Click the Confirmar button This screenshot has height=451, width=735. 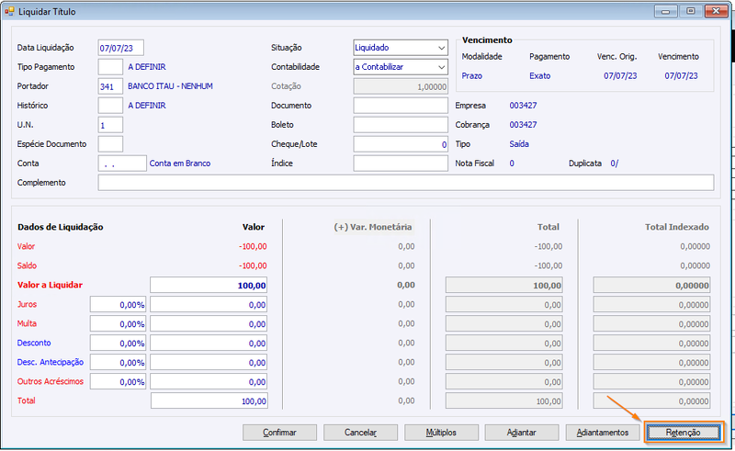tap(279, 433)
